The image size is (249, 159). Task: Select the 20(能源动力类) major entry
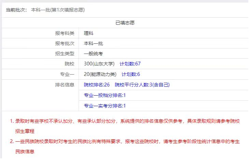coord(100,74)
